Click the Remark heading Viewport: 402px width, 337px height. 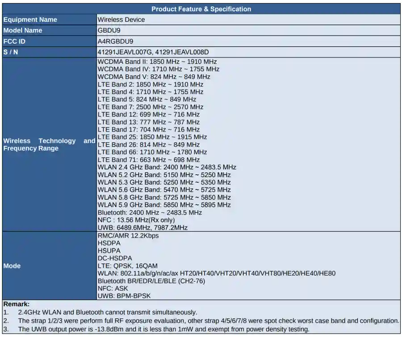[17, 304]
